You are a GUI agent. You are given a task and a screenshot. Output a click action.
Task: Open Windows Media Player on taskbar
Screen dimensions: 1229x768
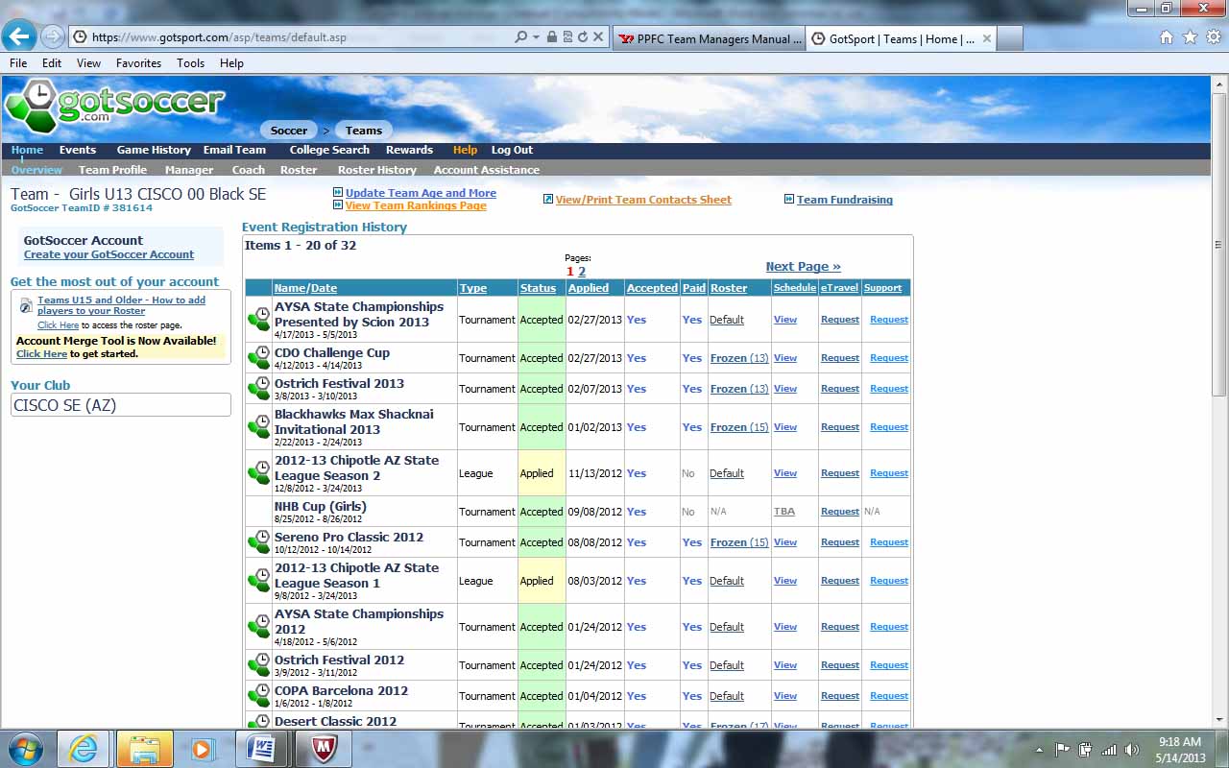pos(202,749)
